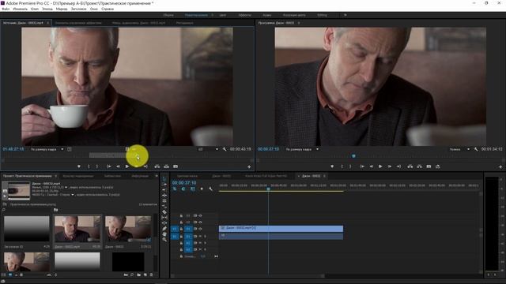506x284 pixels.
Task: Add a marker in the timeline panel
Action: pyautogui.click(x=202, y=189)
